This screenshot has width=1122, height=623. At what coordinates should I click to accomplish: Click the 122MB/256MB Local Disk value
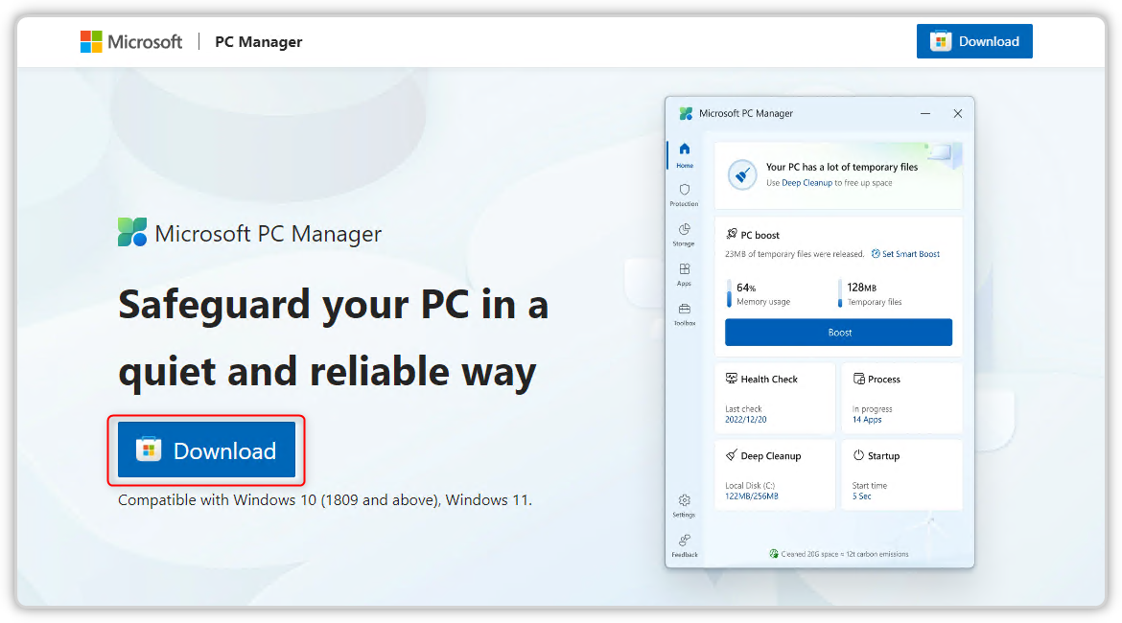[751, 496]
